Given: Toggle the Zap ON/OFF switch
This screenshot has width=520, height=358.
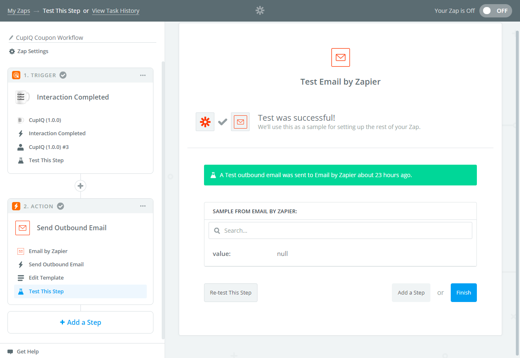Looking at the screenshot, I should pyautogui.click(x=496, y=11).
